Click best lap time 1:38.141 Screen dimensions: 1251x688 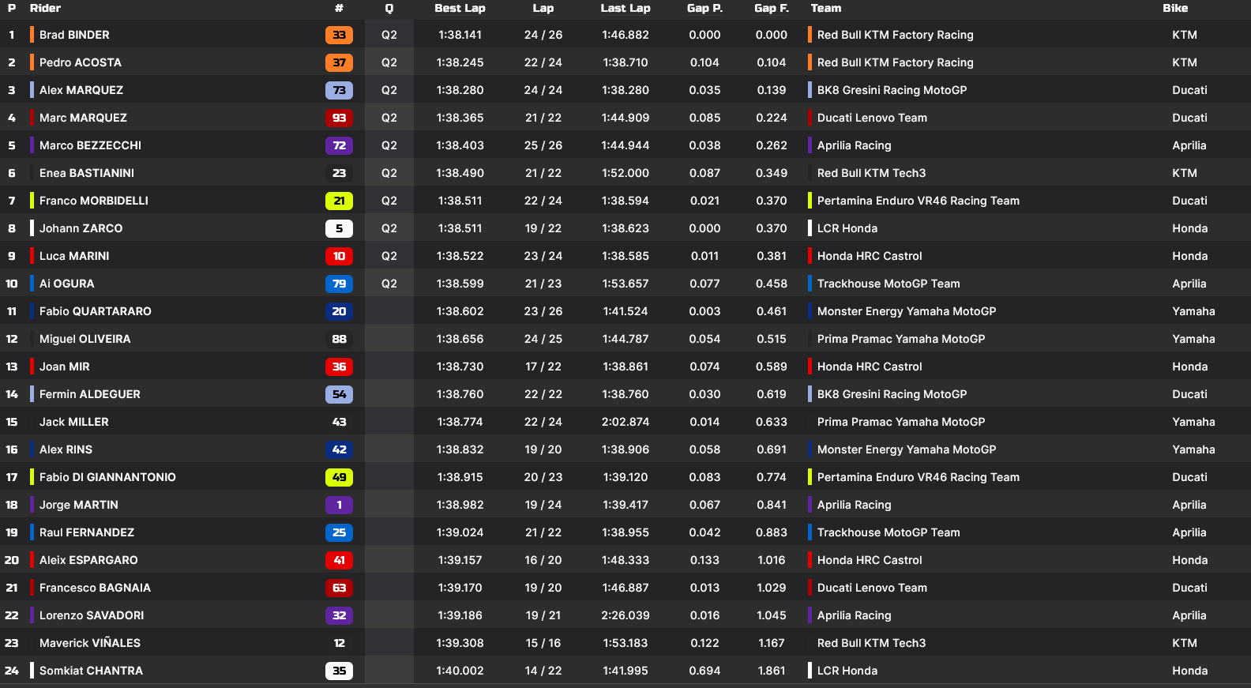(x=460, y=35)
